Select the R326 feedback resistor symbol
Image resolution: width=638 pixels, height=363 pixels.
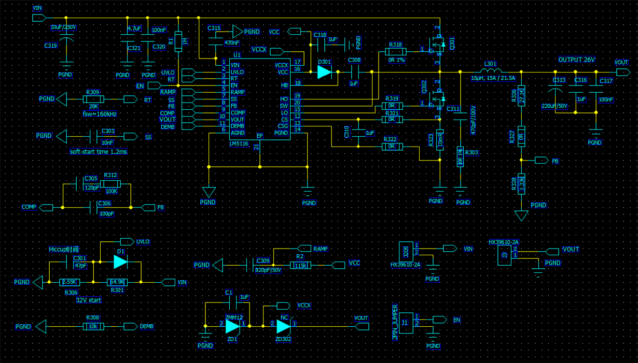[x=521, y=95]
